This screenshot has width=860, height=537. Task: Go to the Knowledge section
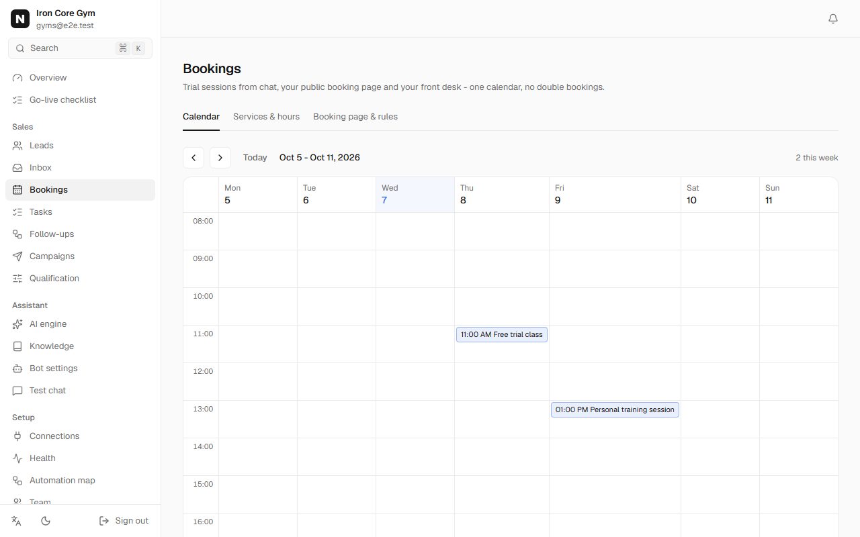[x=80, y=346]
